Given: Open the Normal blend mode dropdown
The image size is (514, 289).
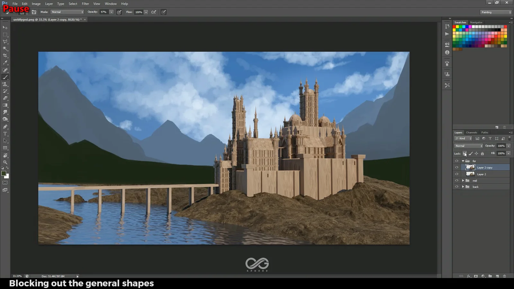Looking at the screenshot, I should pos(468,146).
